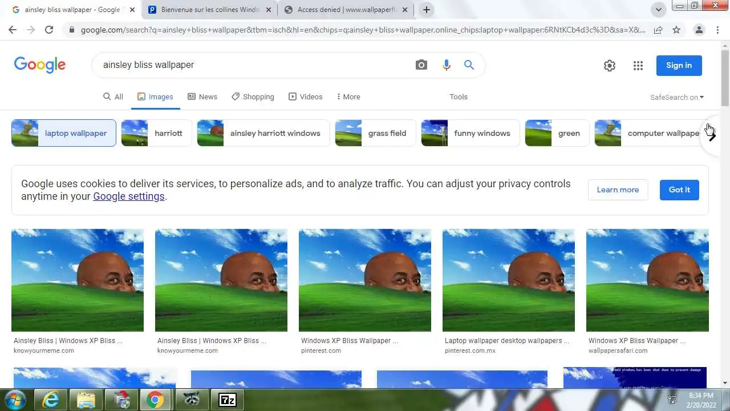Open Windows Explorer from taskbar
The image size is (730, 411).
click(x=86, y=400)
